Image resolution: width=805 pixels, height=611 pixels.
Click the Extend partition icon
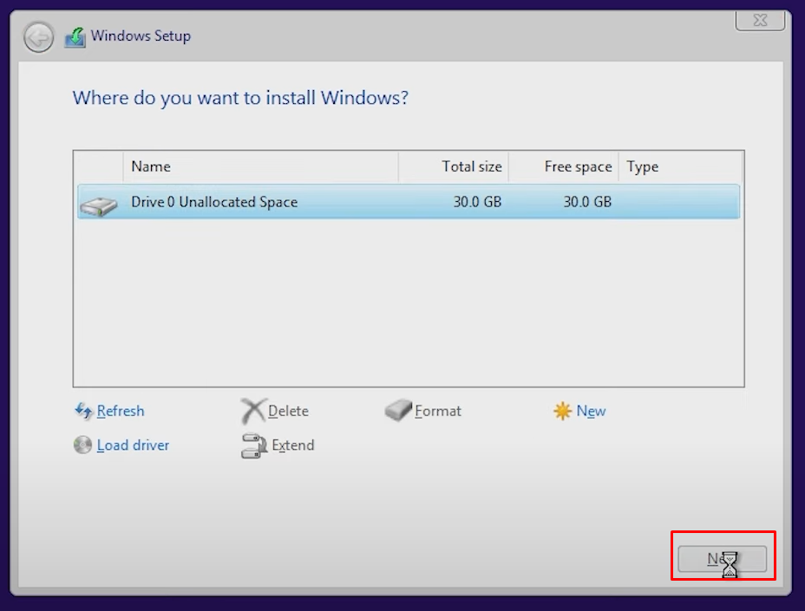point(252,445)
